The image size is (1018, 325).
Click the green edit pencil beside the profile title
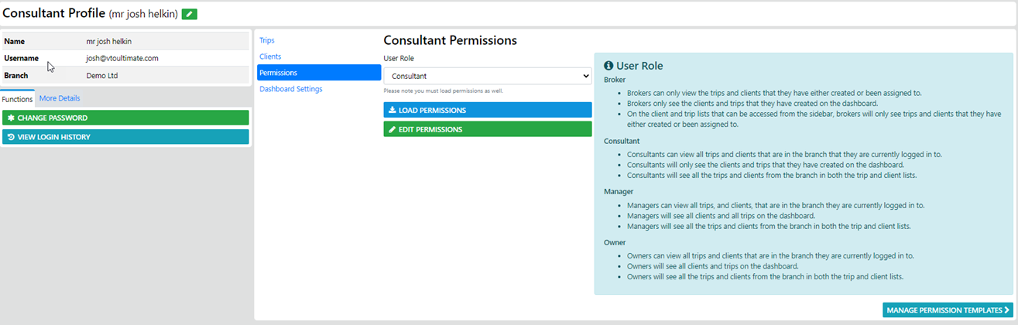tap(190, 14)
